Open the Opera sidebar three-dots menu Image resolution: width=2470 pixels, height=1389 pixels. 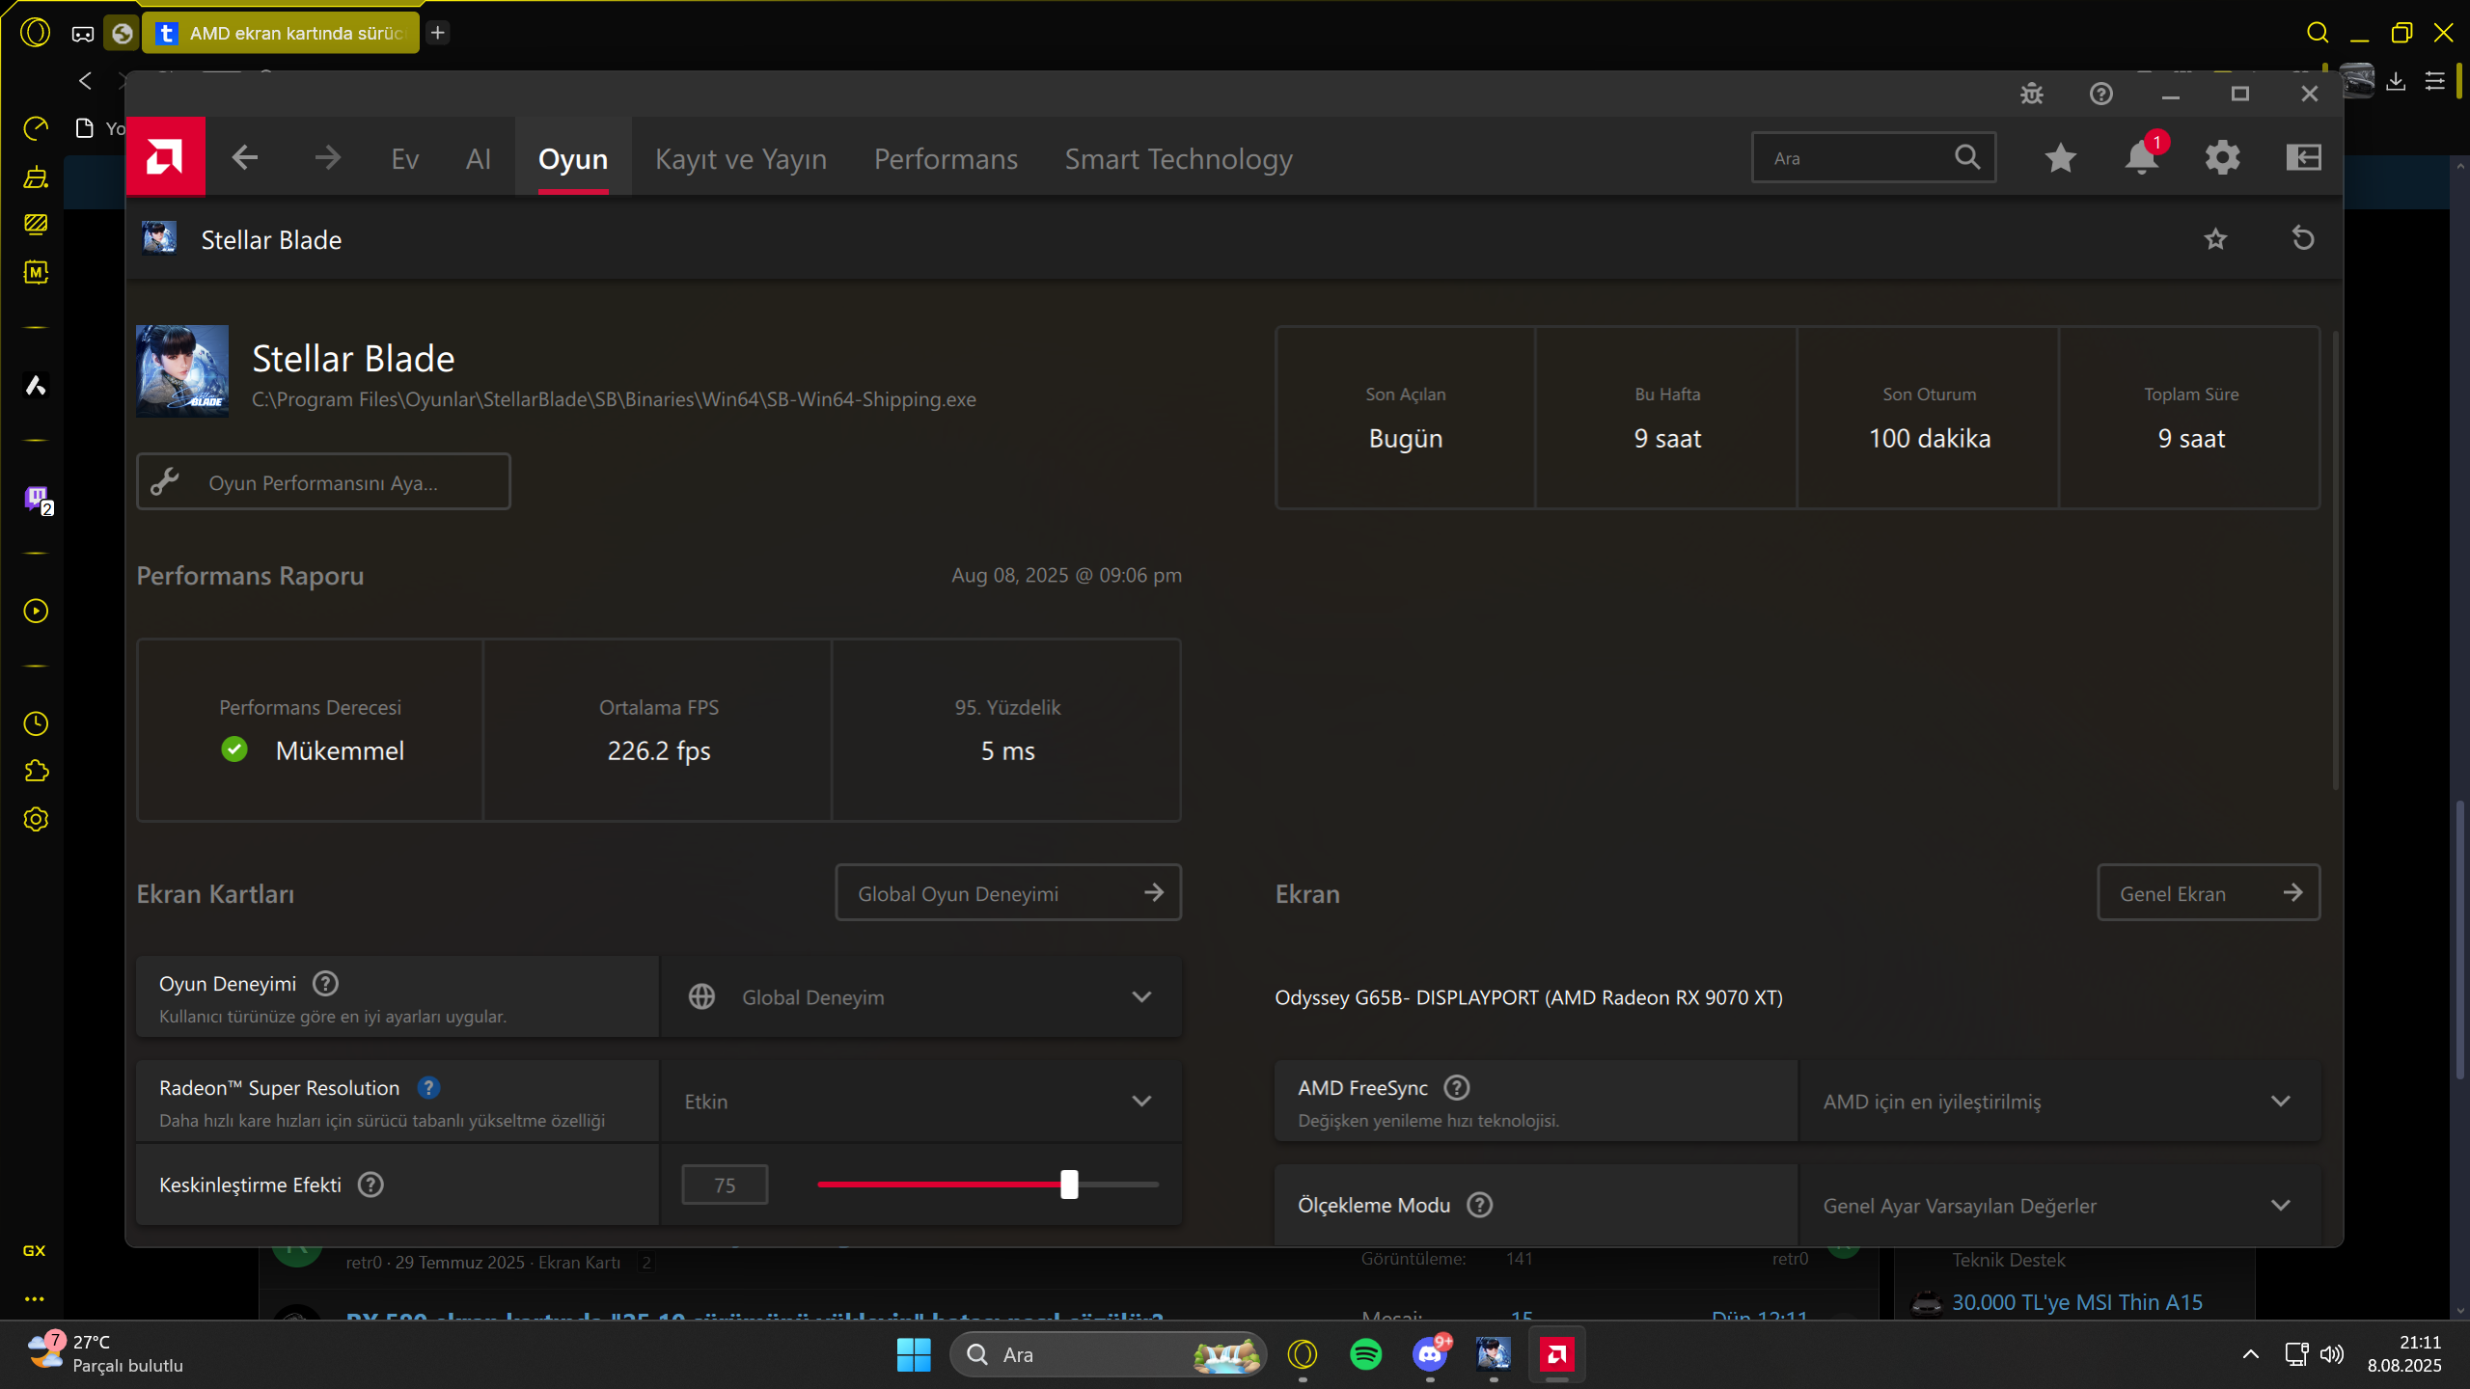(x=35, y=1298)
